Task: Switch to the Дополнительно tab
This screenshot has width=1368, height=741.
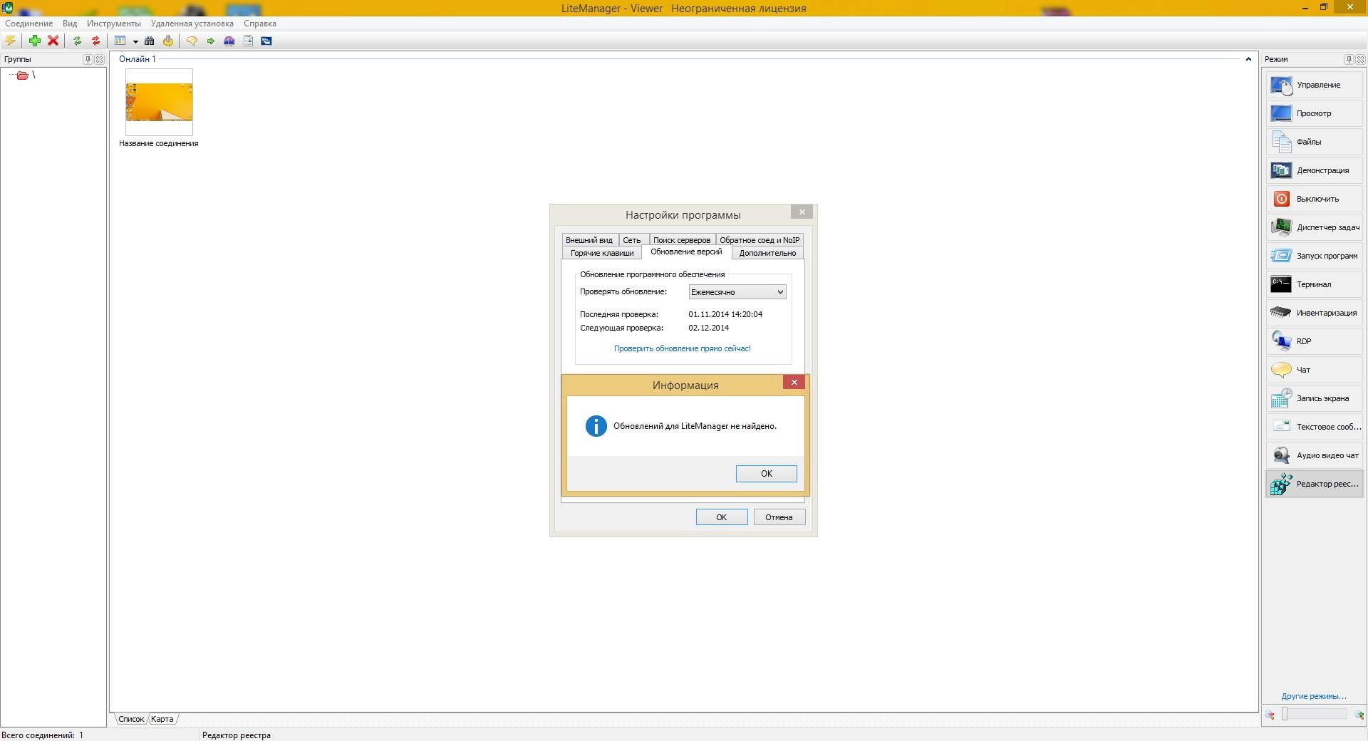Action: tap(767, 253)
